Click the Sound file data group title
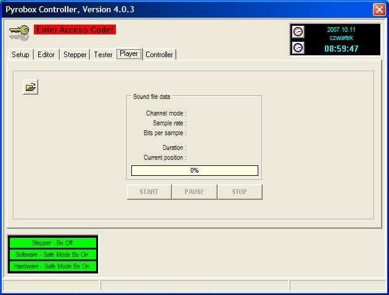 [x=152, y=96]
